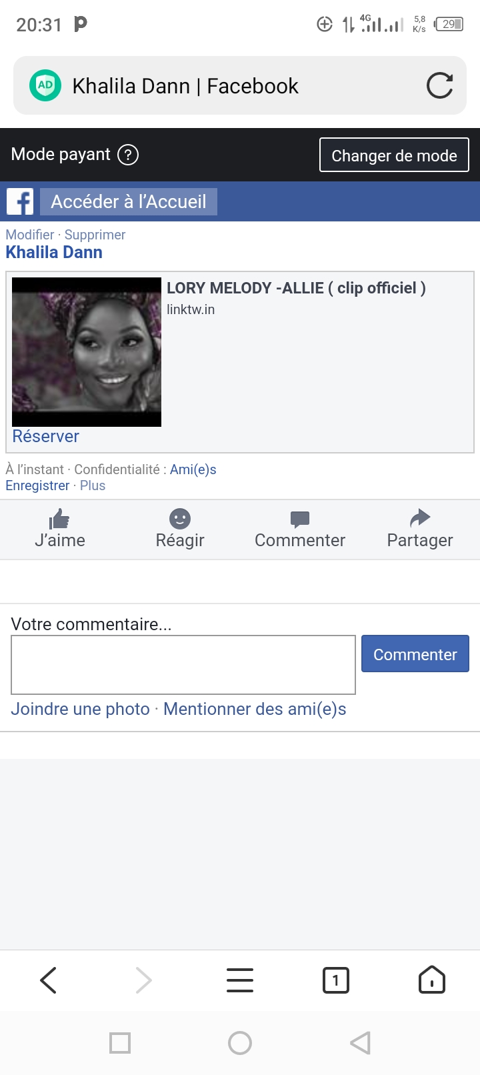Tap the Facebook logo icon
This screenshot has width=480, height=1075.
pyautogui.click(x=20, y=201)
